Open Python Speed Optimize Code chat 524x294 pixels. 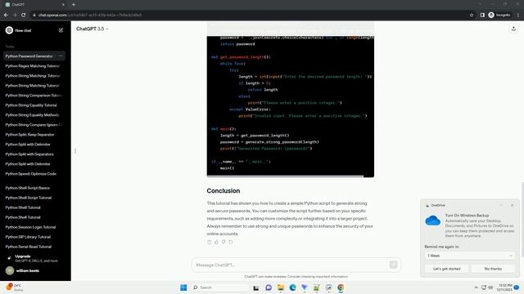(31, 174)
